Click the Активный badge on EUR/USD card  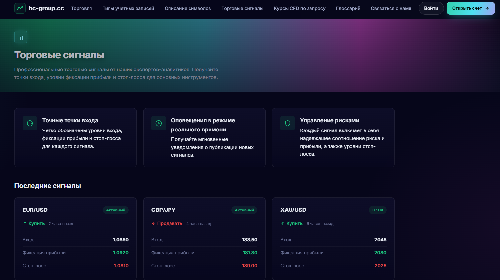click(x=115, y=210)
